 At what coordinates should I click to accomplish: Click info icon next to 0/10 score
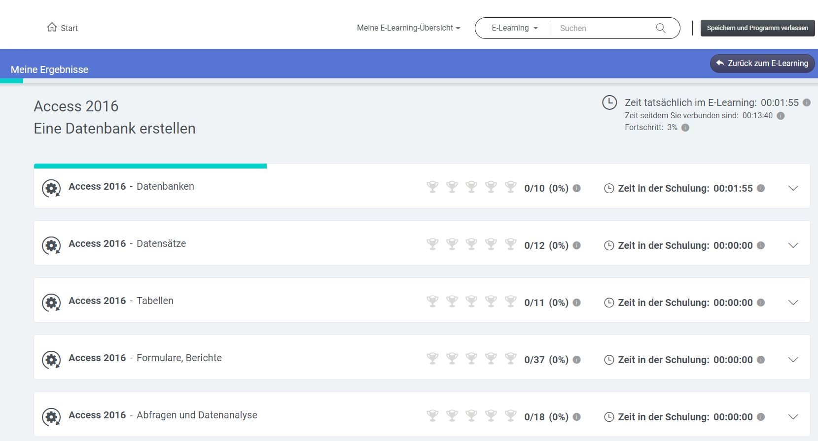[x=576, y=188]
